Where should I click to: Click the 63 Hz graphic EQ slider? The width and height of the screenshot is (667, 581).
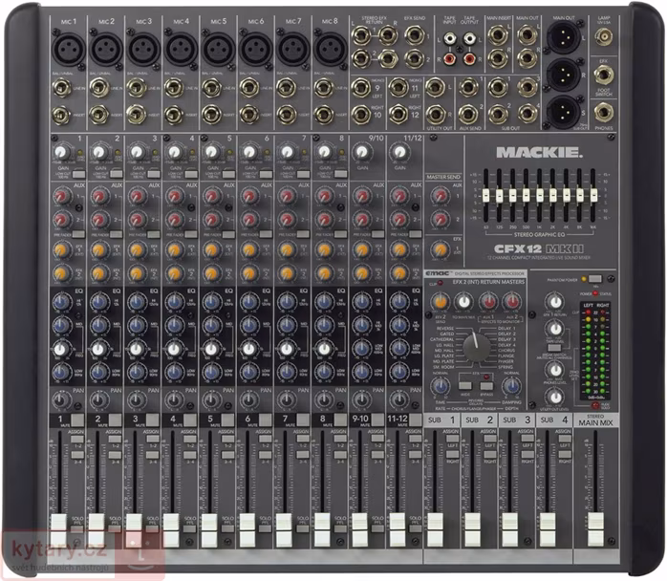[485, 196]
